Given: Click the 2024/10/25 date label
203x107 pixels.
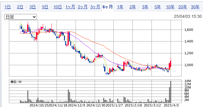Looking at the screenshot, I should tap(39, 105).
